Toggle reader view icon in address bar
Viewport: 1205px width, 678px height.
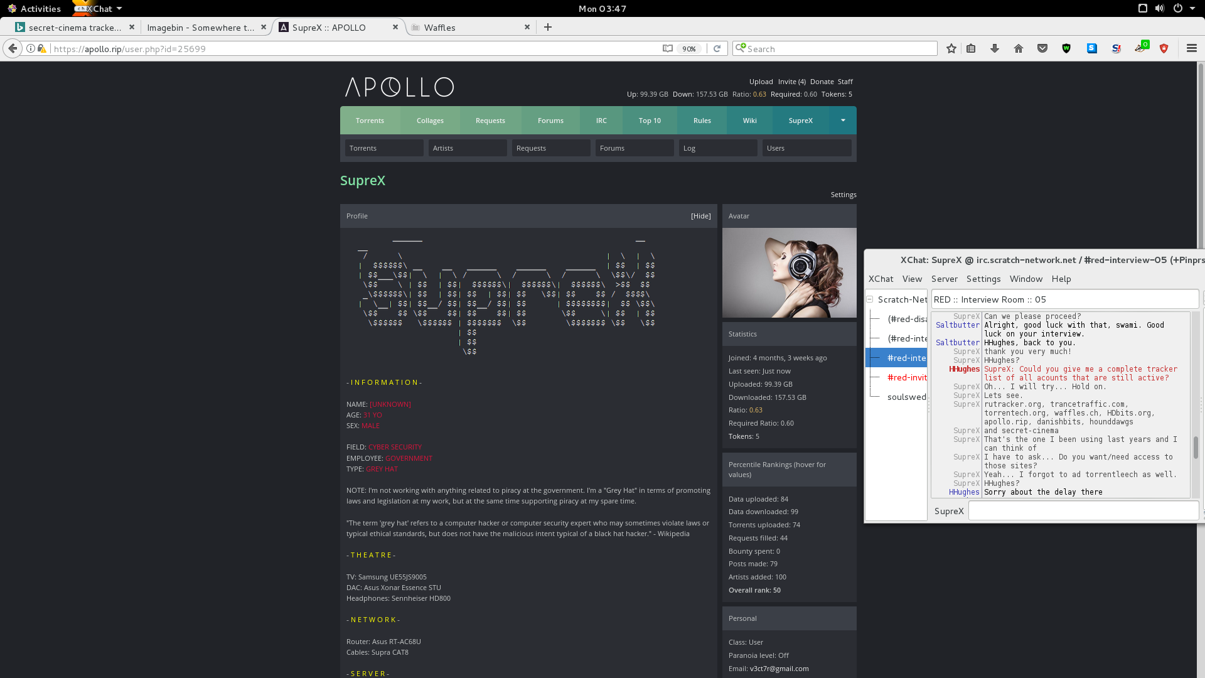668,48
